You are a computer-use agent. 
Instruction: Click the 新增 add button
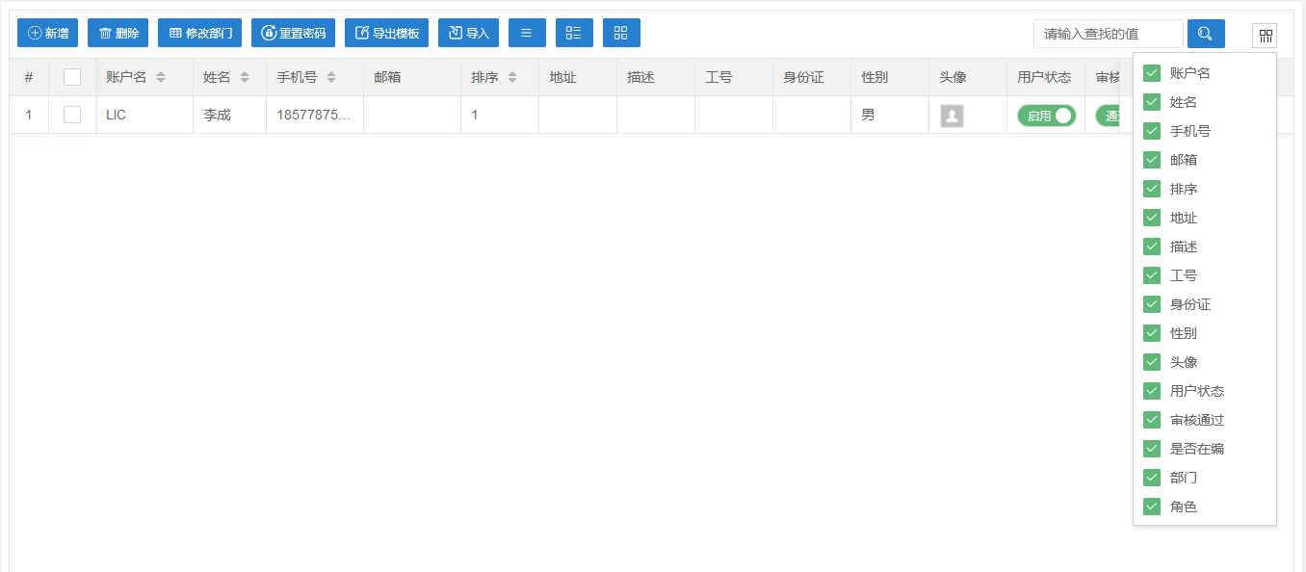point(47,33)
